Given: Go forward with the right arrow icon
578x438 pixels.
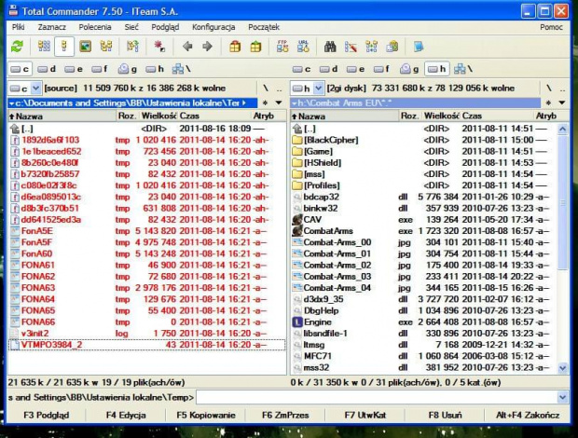Looking at the screenshot, I should [208, 47].
